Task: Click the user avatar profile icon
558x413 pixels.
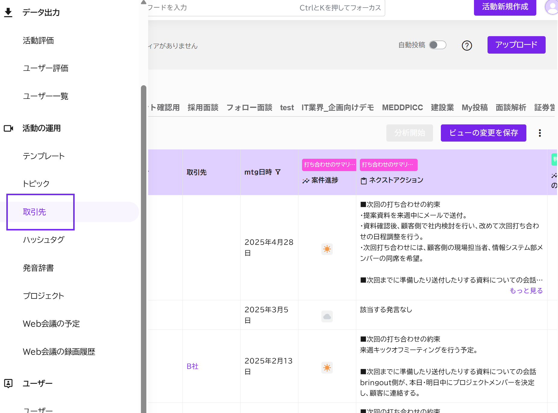Action: point(552,7)
